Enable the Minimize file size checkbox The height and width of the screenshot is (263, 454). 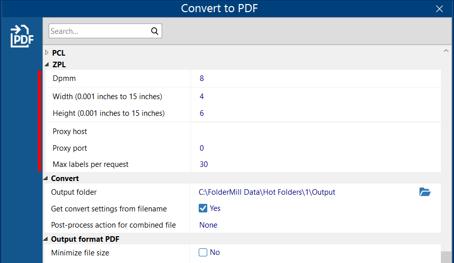[x=203, y=252]
